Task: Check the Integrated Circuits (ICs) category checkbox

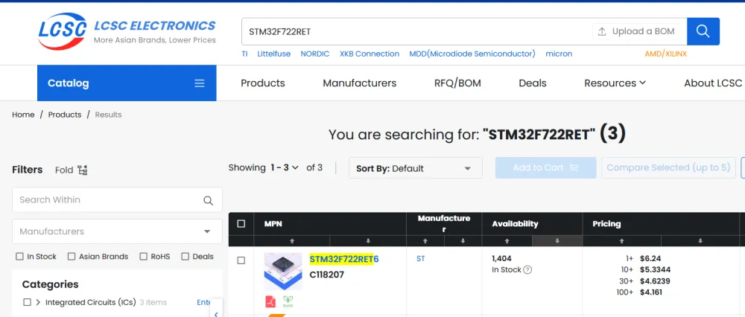Action: pos(27,302)
